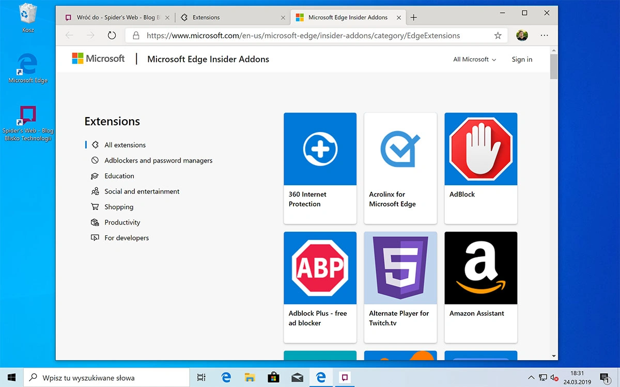The image size is (620, 387).
Task: Open Microsoft Edge Insider Addons header link
Action: (208, 59)
